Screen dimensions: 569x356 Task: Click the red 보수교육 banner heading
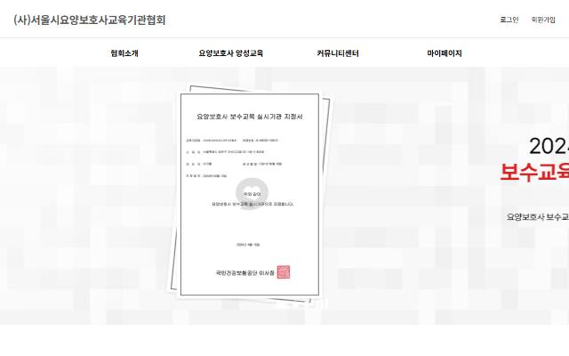coord(534,172)
